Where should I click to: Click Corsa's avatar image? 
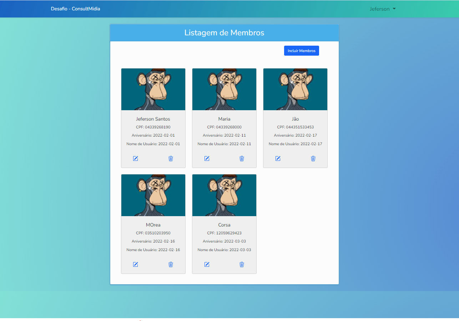[224, 195]
